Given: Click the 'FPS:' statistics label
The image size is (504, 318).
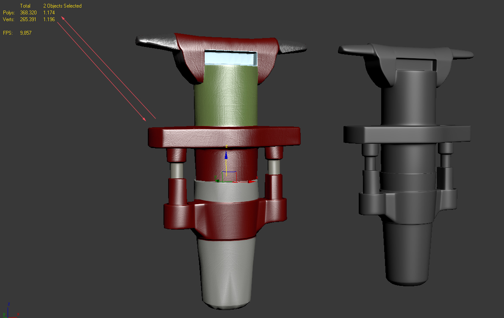Looking at the screenshot, I should [x=8, y=33].
